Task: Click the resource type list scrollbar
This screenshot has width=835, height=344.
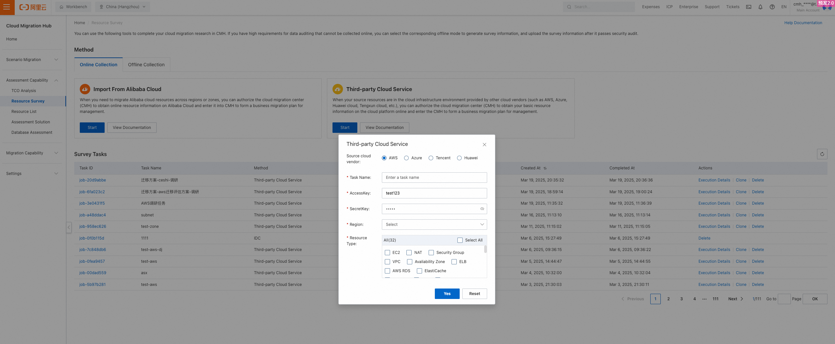Action: click(485, 249)
